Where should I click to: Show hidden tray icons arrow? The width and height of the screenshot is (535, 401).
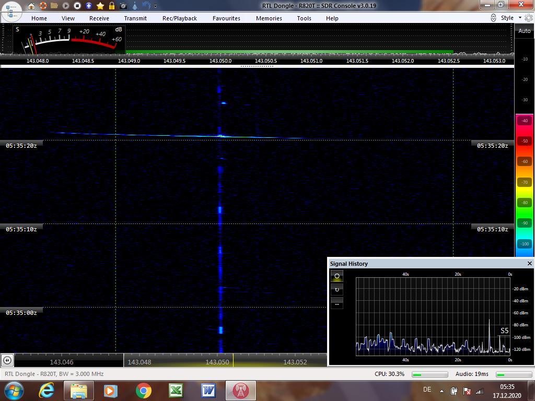(x=441, y=391)
